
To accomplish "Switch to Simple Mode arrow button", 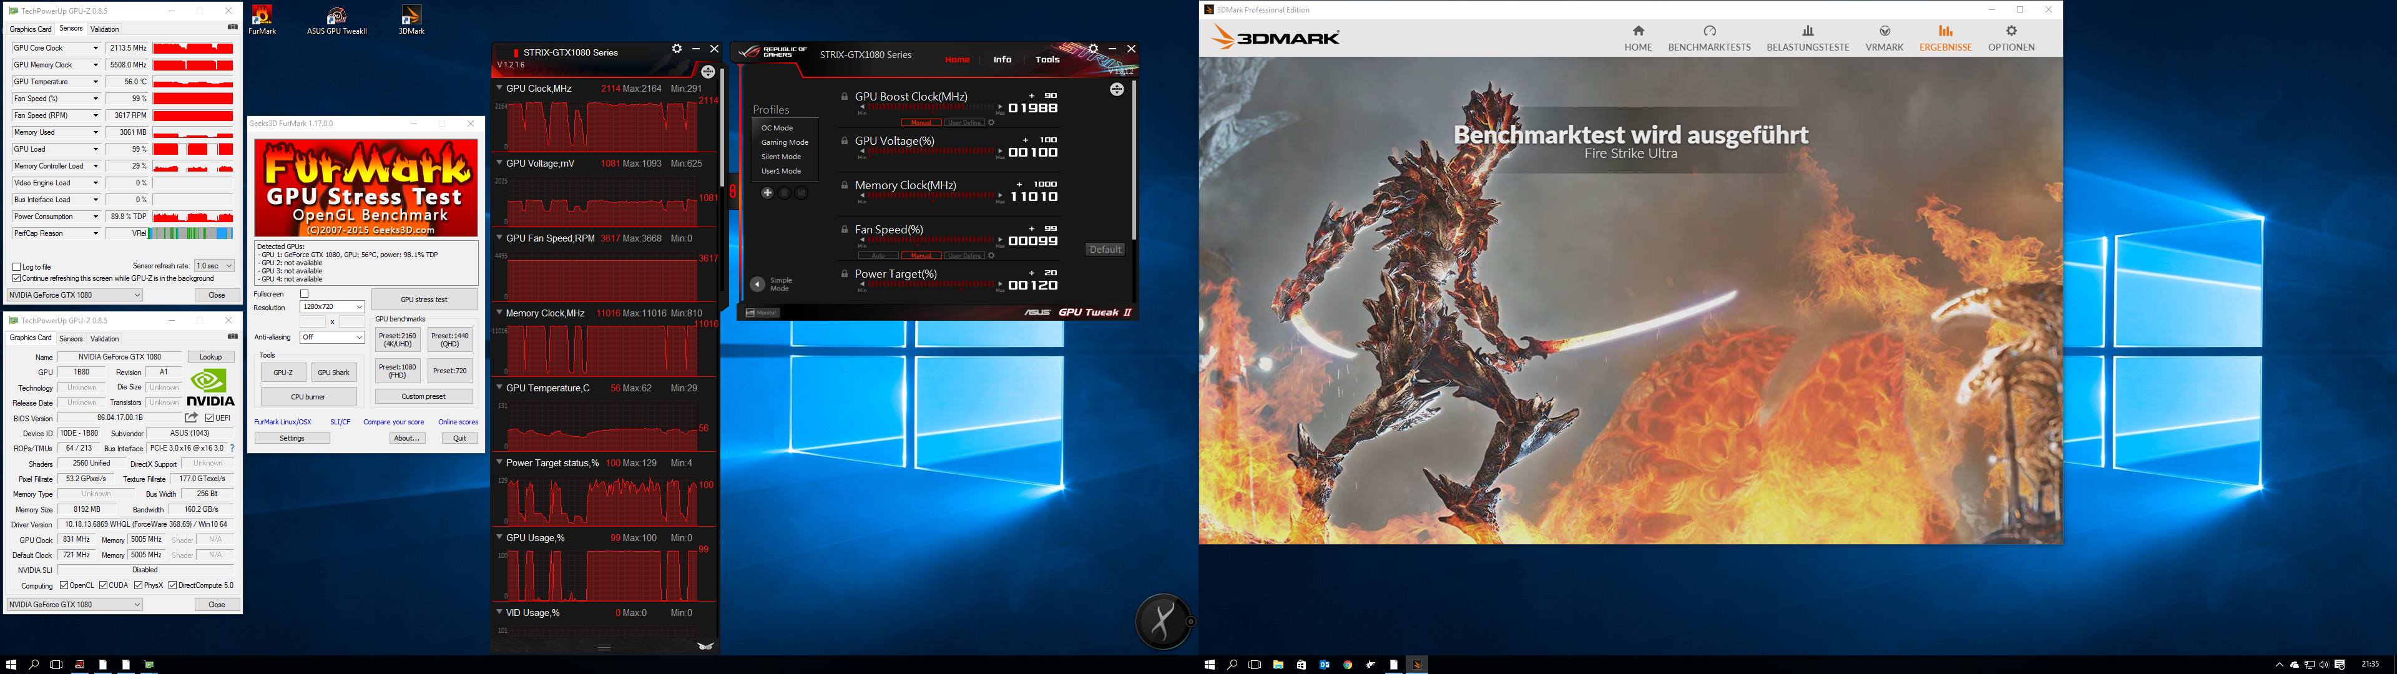I will pos(757,284).
